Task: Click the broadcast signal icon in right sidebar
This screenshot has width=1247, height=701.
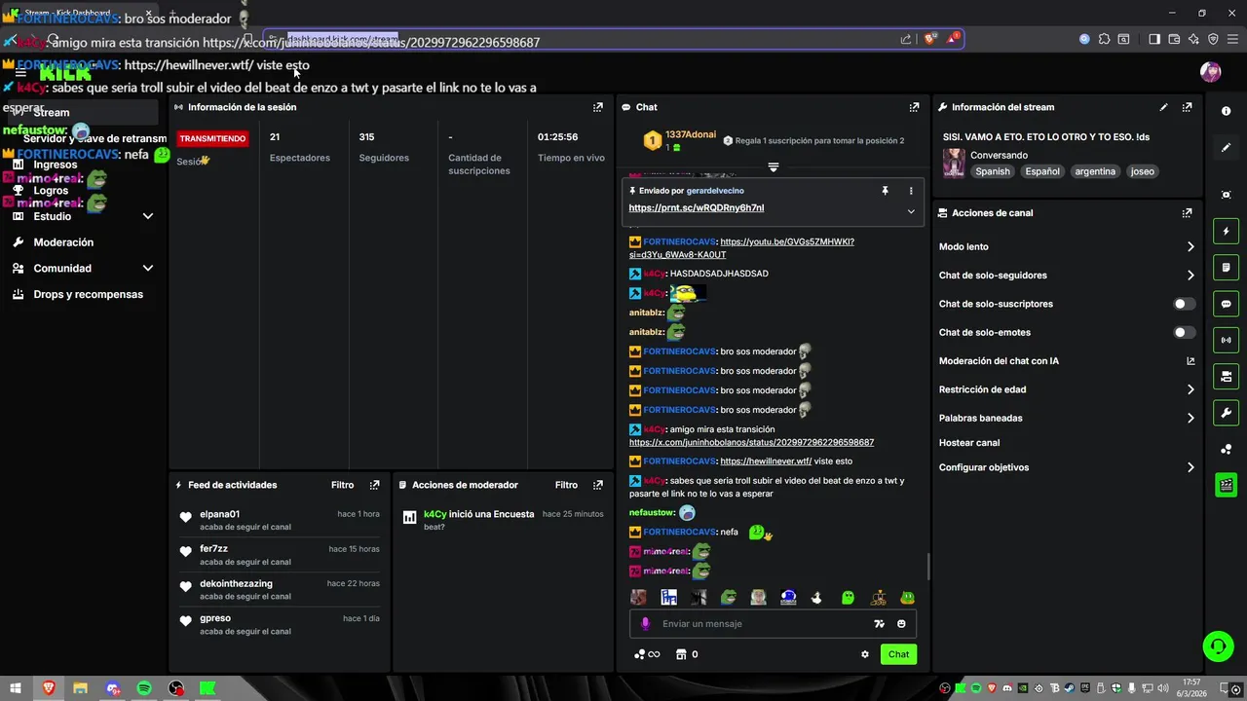Action: point(1226,340)
